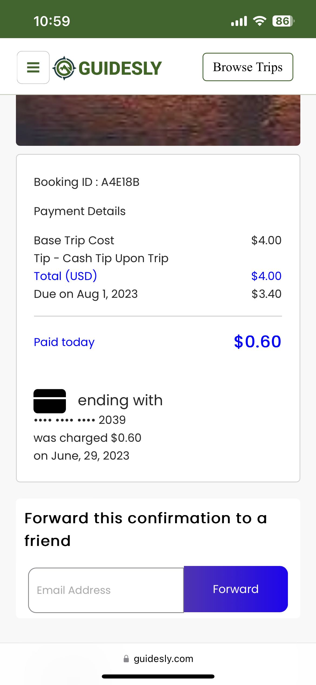Open the hamburger menu
Image resolution: width=316 pixels, height=685 pixels.
(33, 67)
